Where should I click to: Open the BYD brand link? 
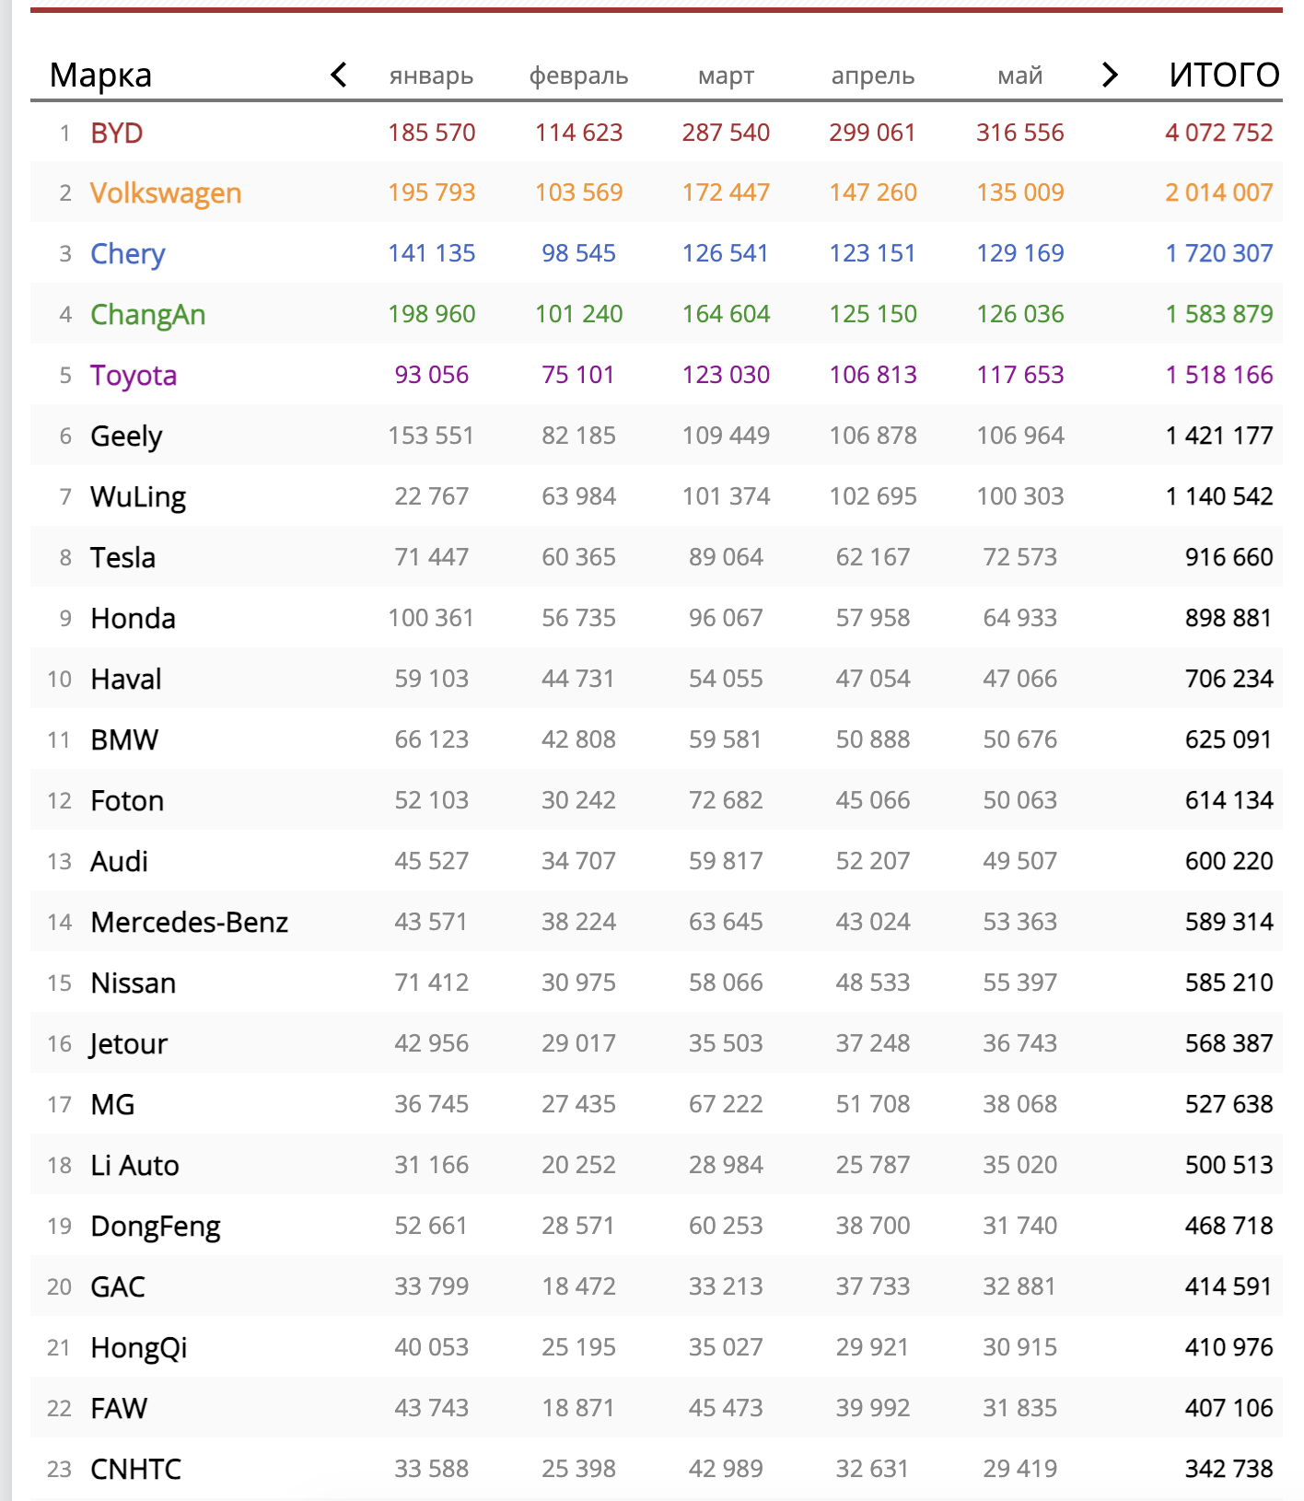pos(117,133)
